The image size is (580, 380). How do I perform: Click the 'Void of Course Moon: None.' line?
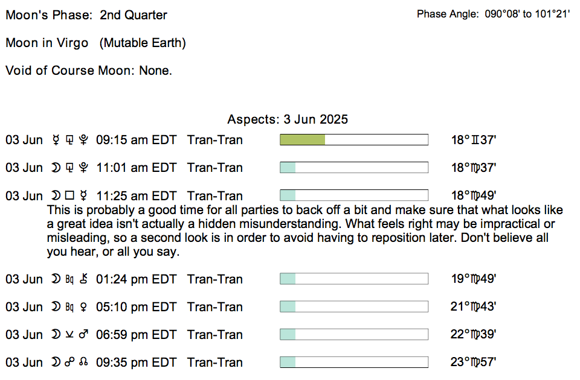(89, 71)
